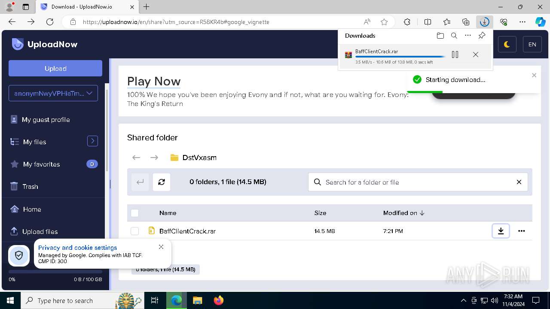The image size is (550, 309).
Task: Open more actions for BaffClientCrack.rar
Action: (522, 231)
